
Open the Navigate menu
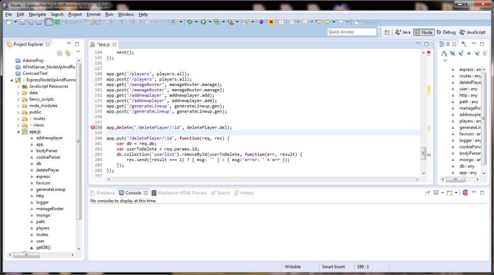pos(37,14)
